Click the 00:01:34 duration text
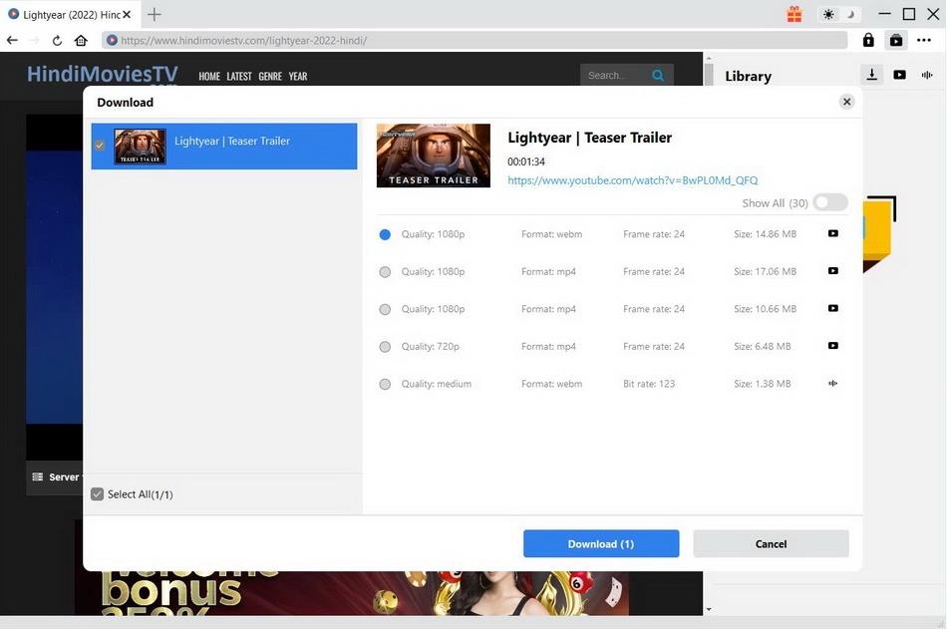Screen dimensions: 947x630 pyautogui.click(x=526, y=161)
